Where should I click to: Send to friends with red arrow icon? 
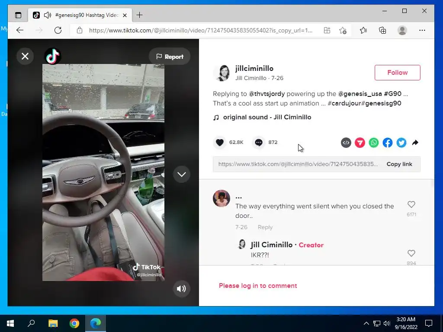coord(360,143)
